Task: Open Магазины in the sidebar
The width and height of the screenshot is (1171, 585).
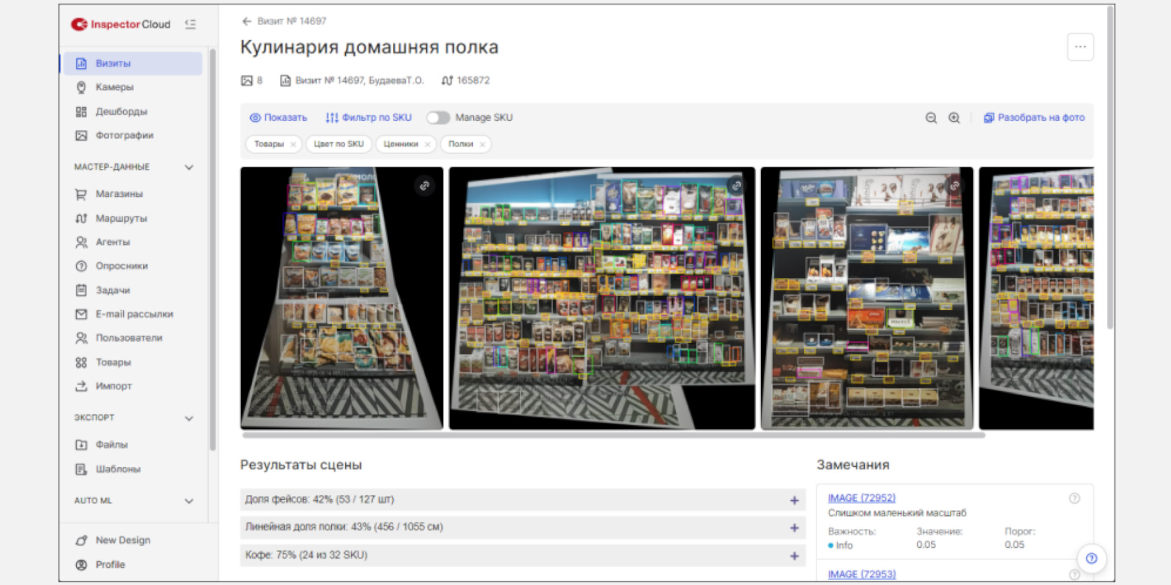Action: 119,194
